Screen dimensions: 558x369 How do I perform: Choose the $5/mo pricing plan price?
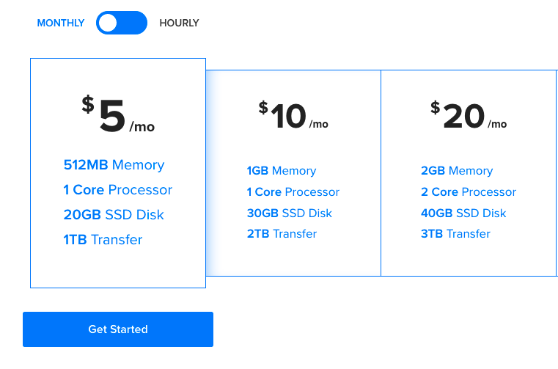click(x=117, y=117)
